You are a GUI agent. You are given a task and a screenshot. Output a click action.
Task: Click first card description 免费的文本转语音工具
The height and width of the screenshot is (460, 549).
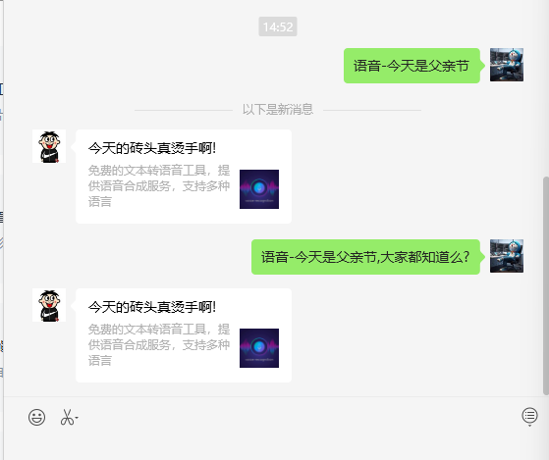tap(159, 186)
